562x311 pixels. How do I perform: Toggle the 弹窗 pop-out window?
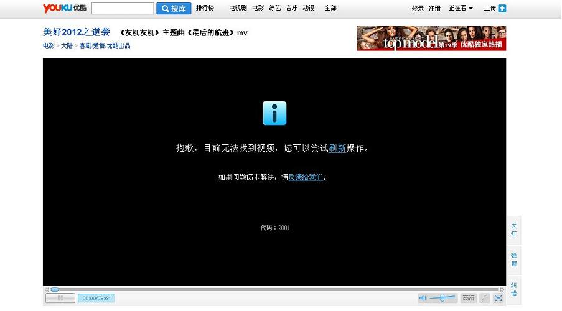513,259
